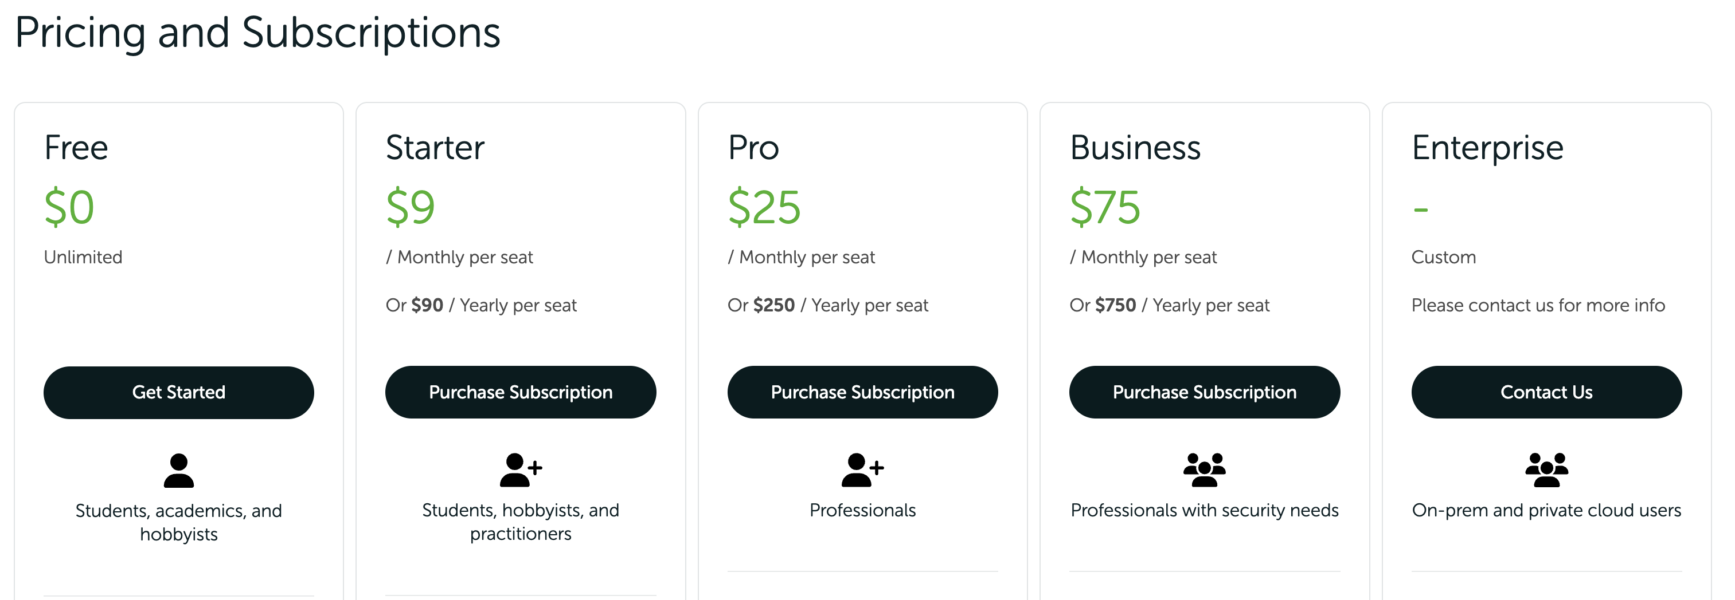Click 'Please contact us for more info' text
This screenshot has height=600, width=1735.
point(1538,305)
